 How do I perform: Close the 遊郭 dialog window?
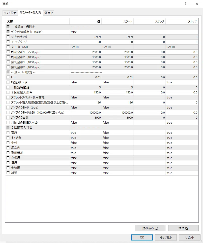pos(197,4)
